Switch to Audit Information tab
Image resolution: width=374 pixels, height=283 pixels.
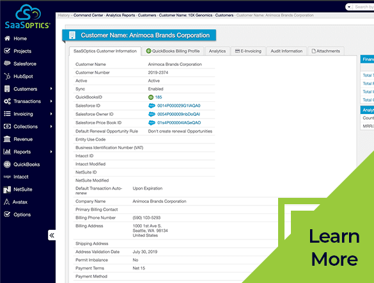[286, 51]
